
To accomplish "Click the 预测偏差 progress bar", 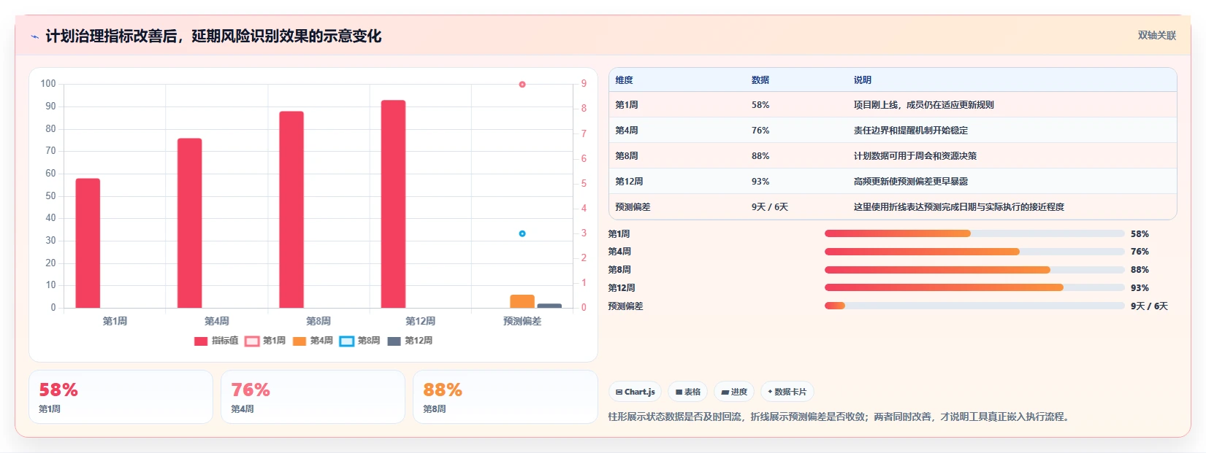I will [x=974, y=306].
